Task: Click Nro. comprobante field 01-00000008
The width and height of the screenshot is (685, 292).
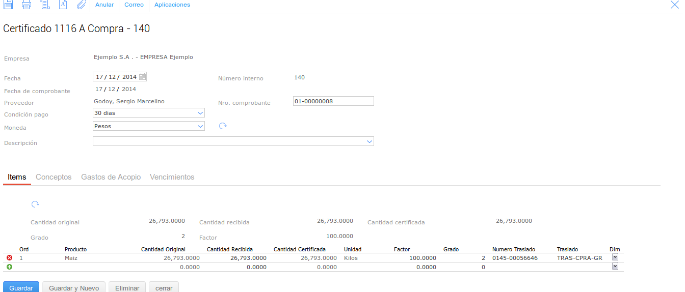Action: 334,101
